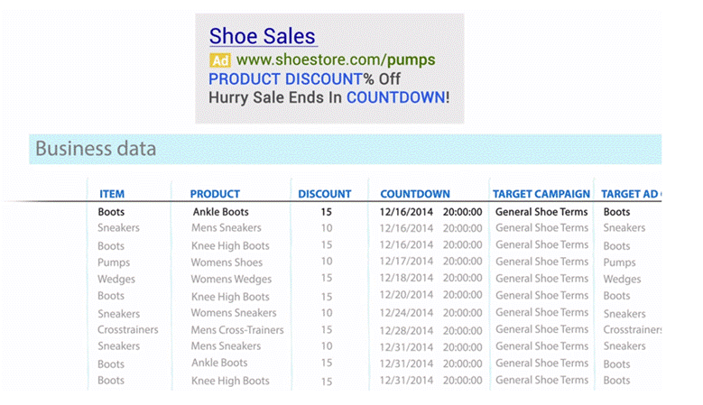Image resolution: width=703 pixels, height=405 pixels.
Task: Click the PRODUCT DISCOUNT placeholder text
Action: [x=285, y=78]
